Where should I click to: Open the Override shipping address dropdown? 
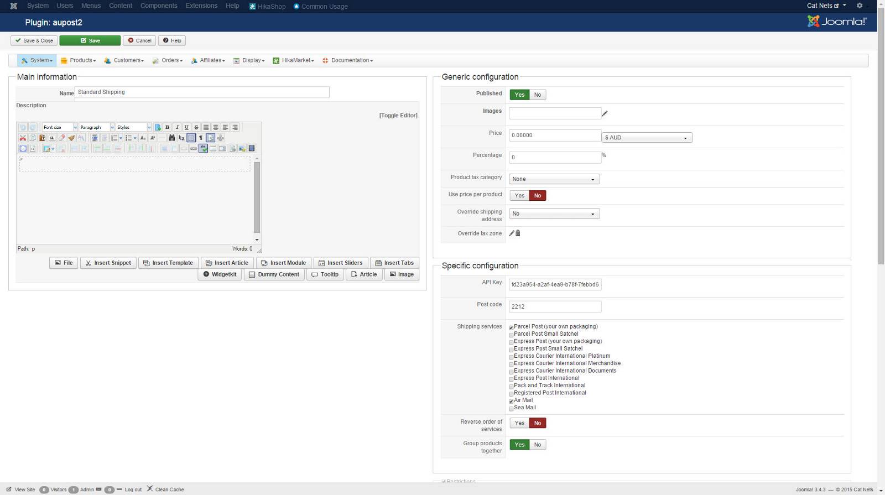click(x=554, y=213)
